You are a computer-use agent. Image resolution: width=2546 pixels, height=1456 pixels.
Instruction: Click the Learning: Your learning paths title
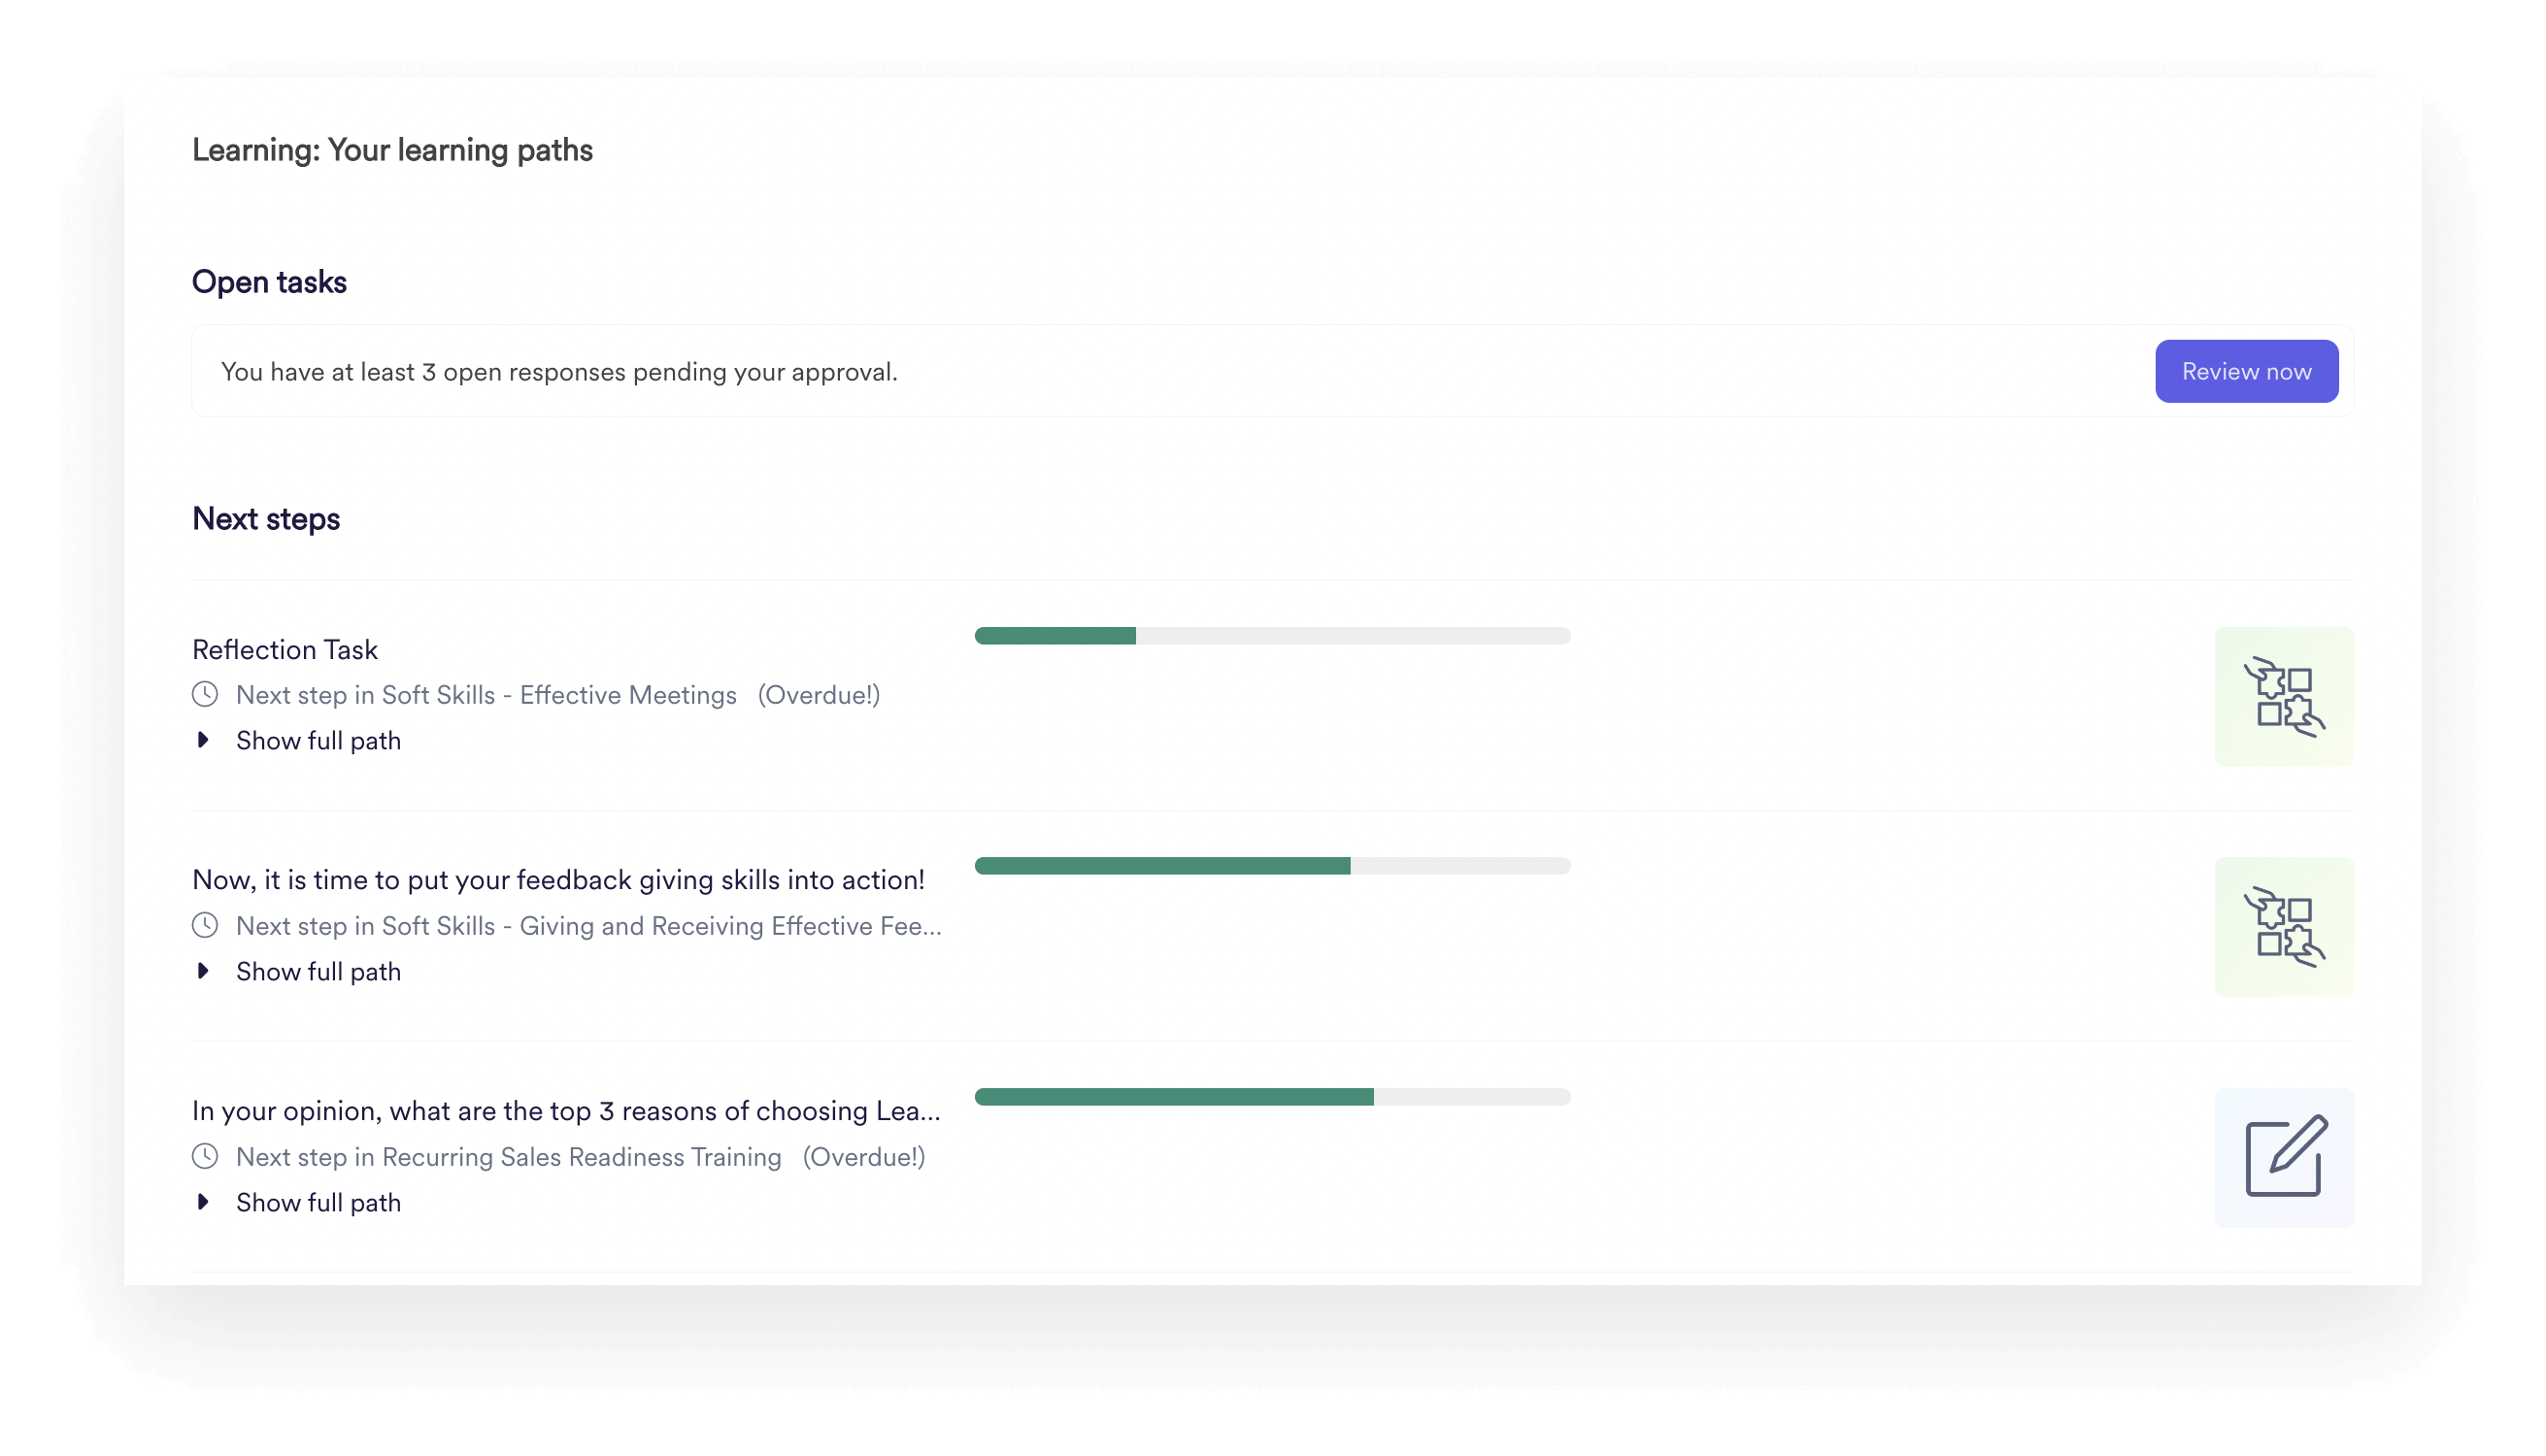tap(392, 150)
